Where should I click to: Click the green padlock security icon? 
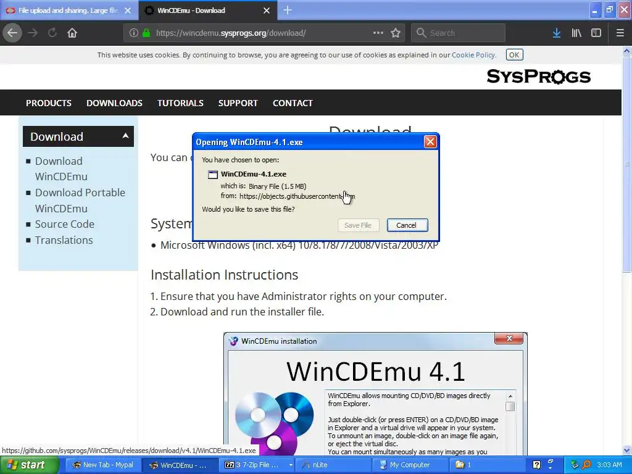(x=146, y=33)
